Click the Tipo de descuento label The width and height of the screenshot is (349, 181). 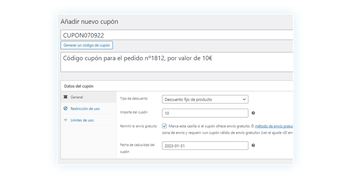(134, 99)
